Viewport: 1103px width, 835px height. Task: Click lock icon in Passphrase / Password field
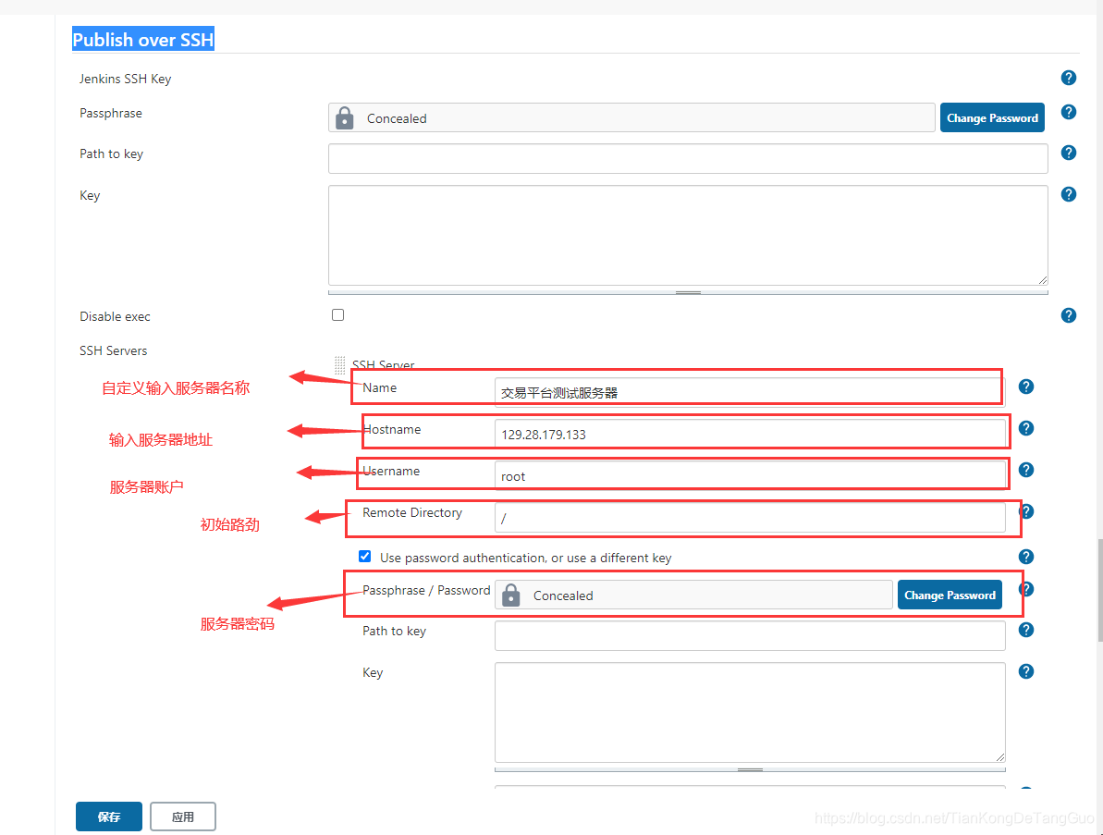pos(510,595)
